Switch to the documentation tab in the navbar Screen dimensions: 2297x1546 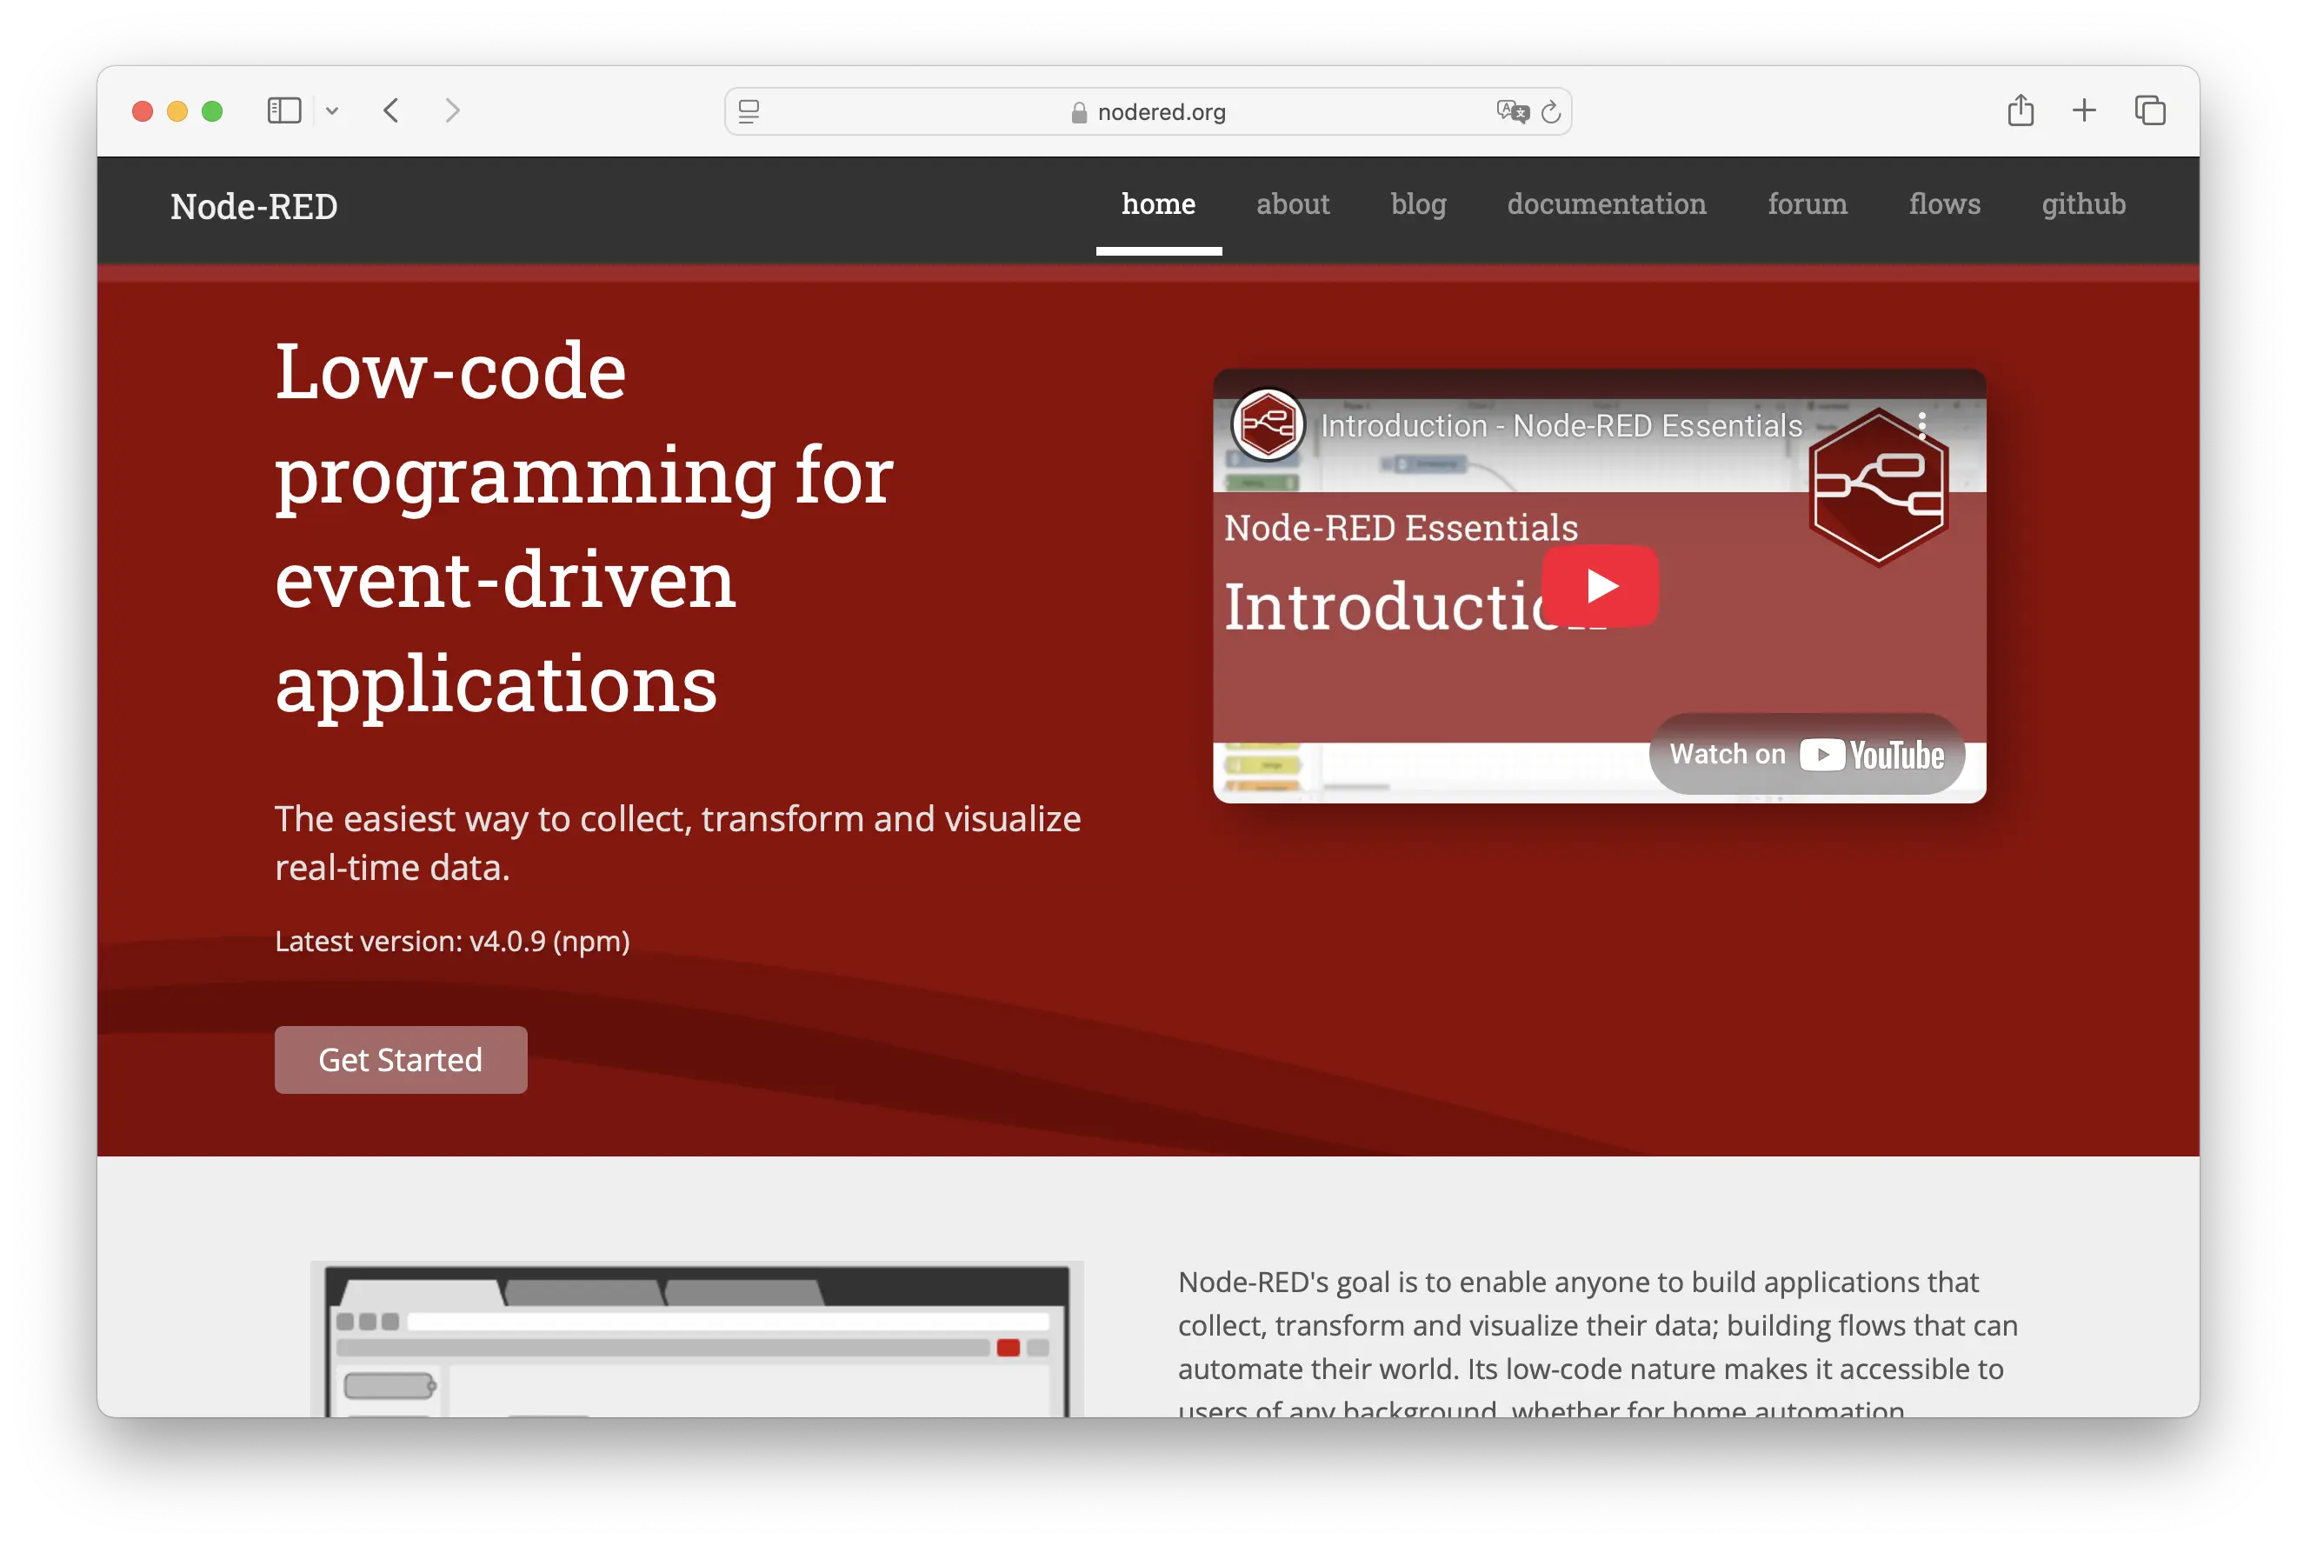1607,205
